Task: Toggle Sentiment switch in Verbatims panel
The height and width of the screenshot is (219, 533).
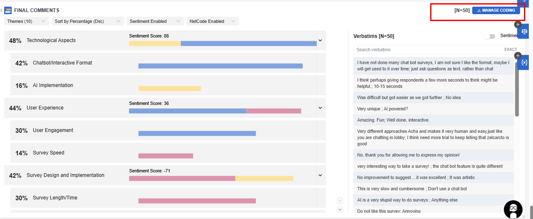Action: pyautogui.click(x=490, y=36)
